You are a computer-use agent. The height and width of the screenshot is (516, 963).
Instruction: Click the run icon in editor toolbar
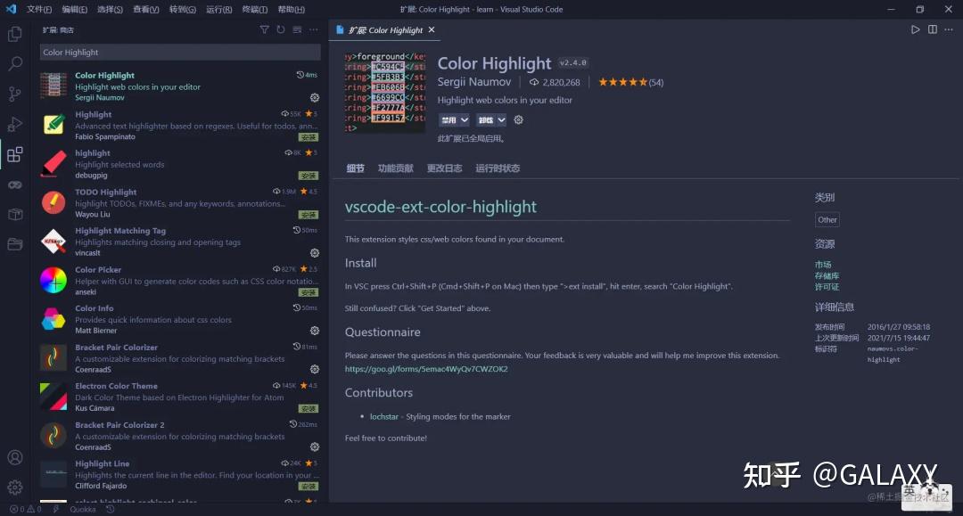click(915, 29)
